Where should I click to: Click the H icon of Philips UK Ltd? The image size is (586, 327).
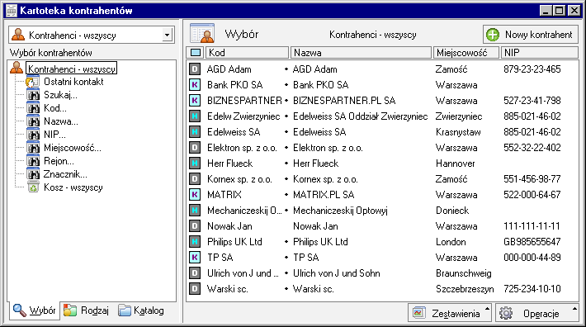point(194,242)
